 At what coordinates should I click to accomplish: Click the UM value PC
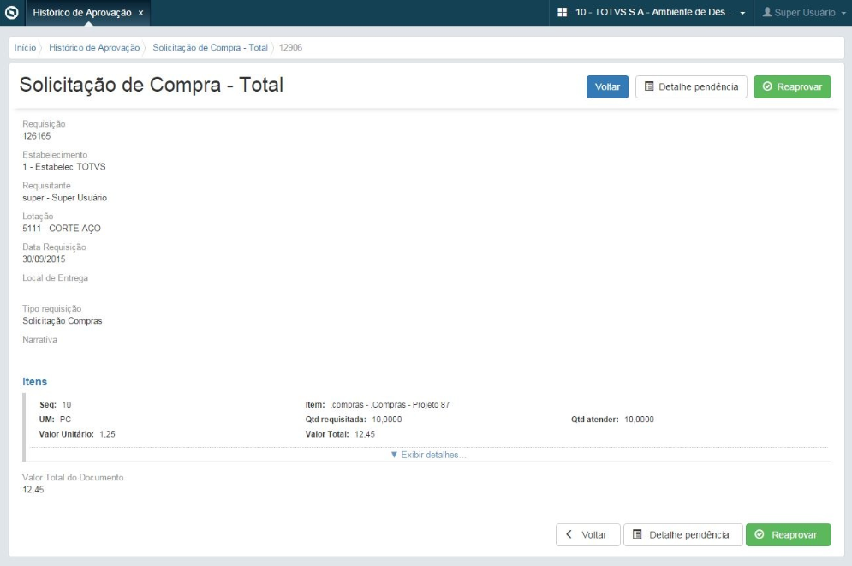[65, 420]
